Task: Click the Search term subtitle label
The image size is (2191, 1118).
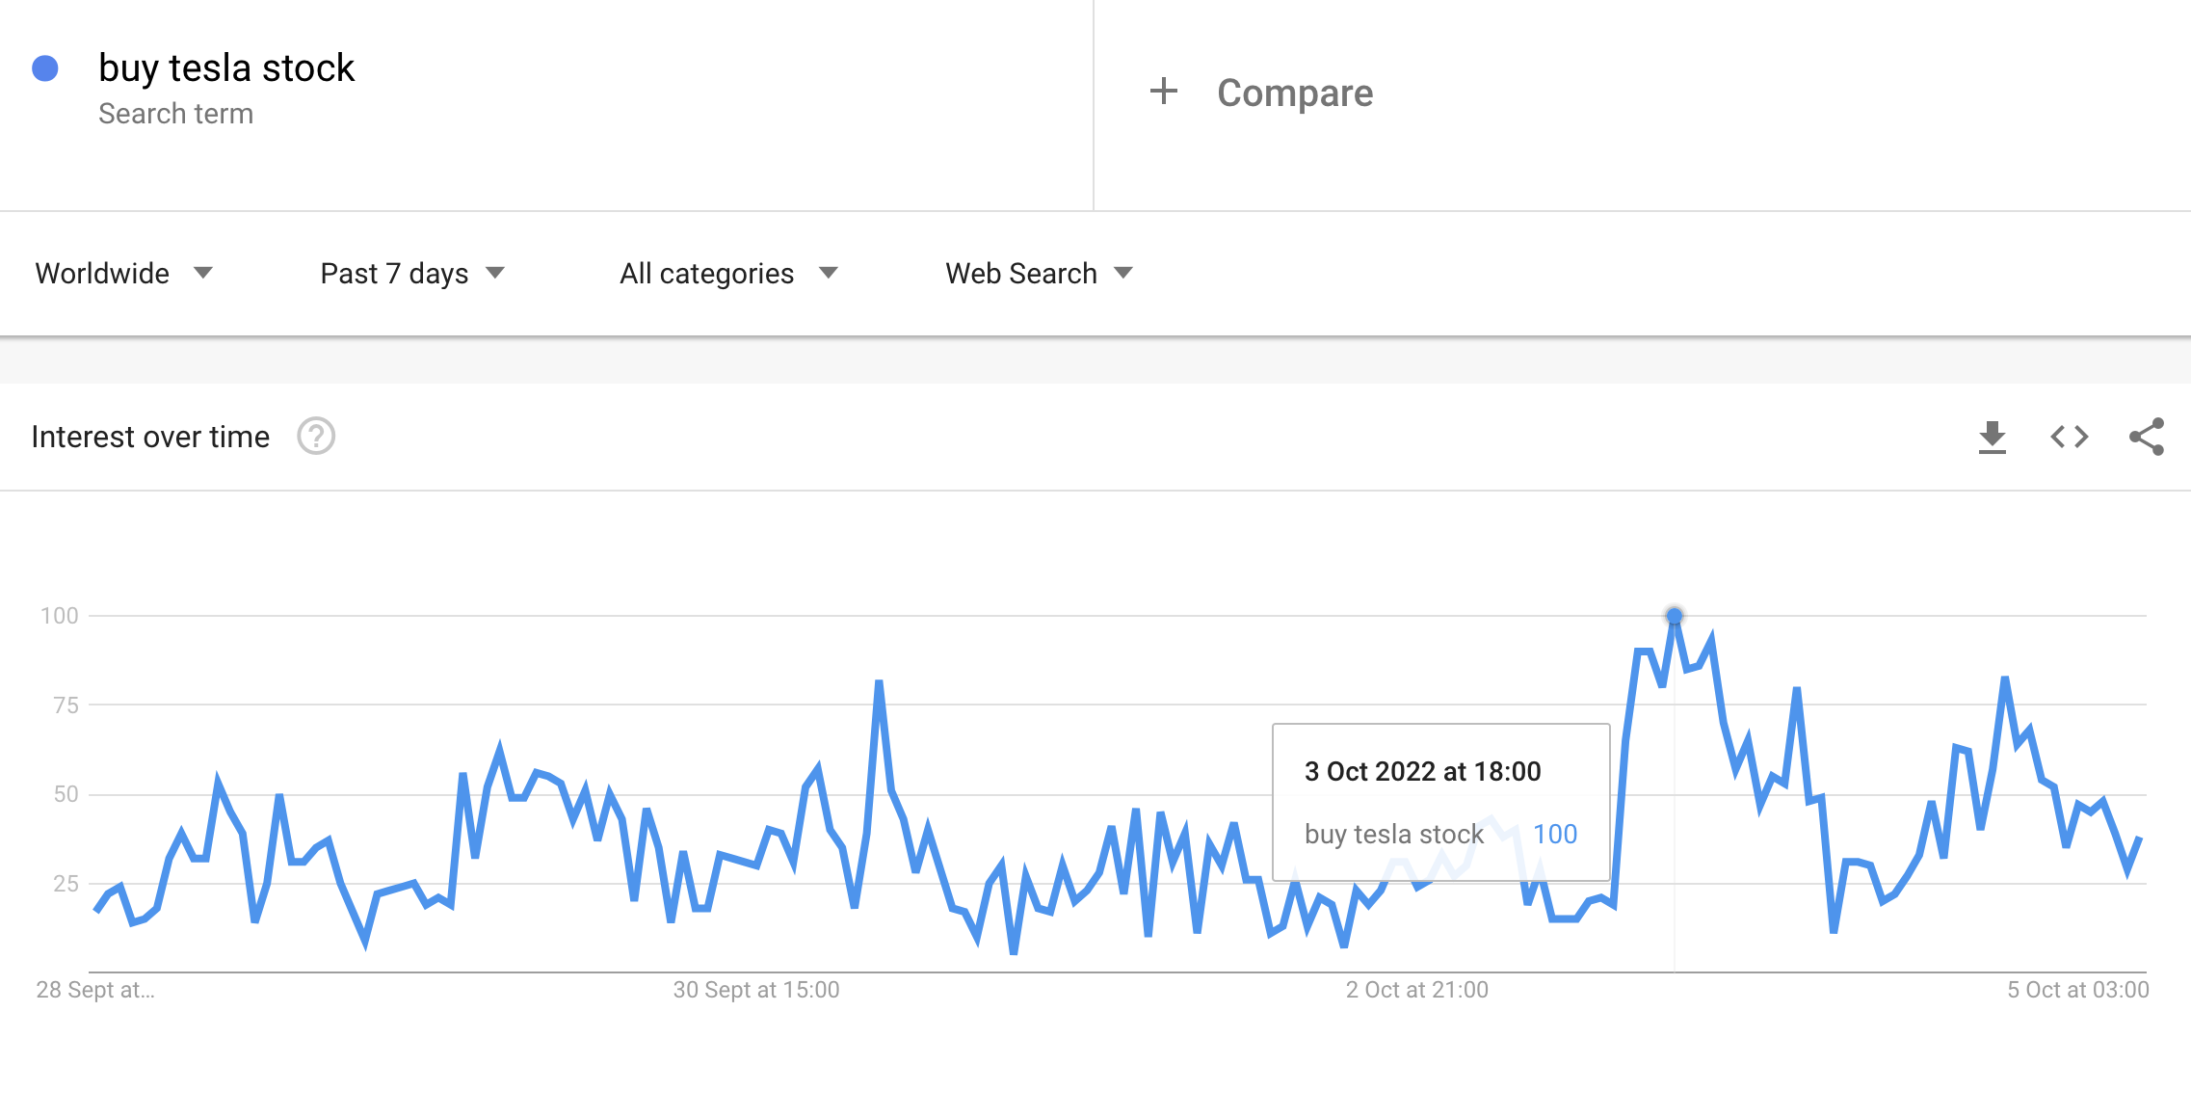Action: [x=175, y=114]
